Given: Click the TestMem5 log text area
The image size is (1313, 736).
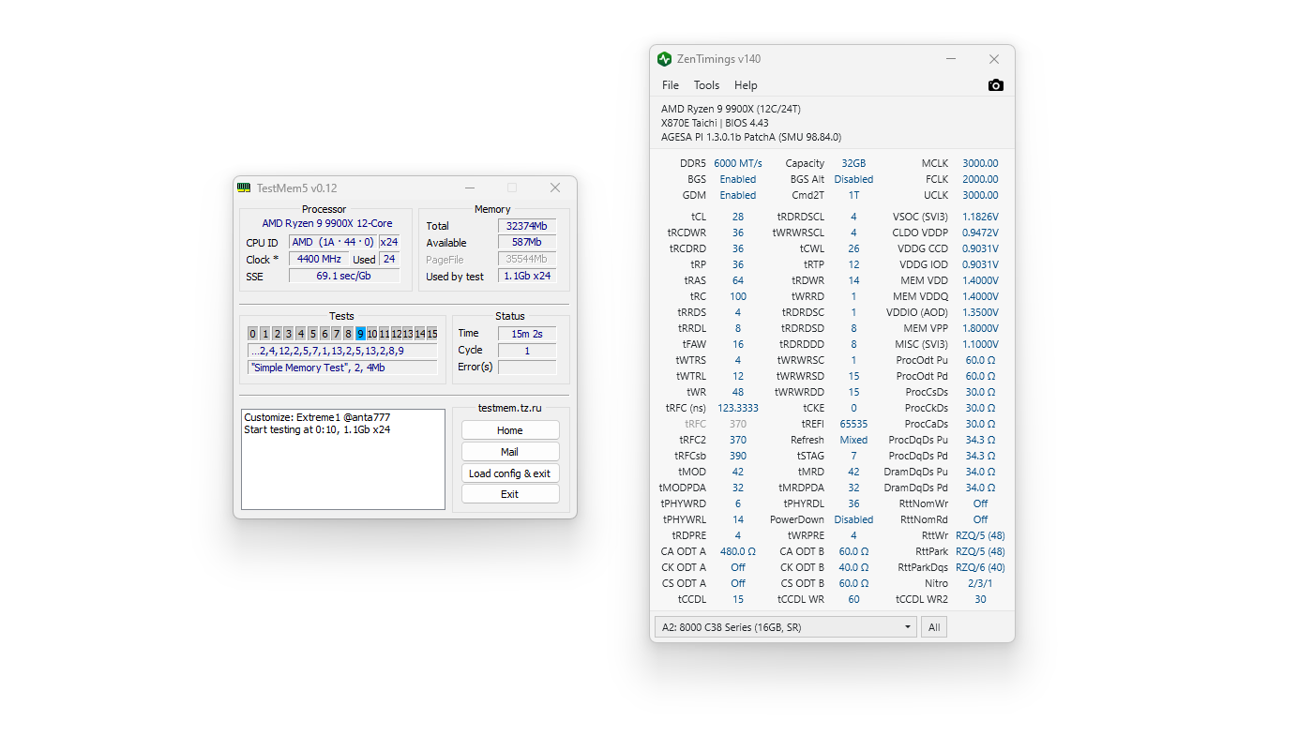Looking at the screenshot, I should (x=343, y=459).
